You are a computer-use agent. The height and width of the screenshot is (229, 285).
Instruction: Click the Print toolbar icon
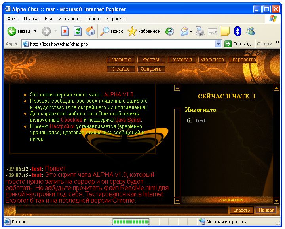tap(200, 31)
